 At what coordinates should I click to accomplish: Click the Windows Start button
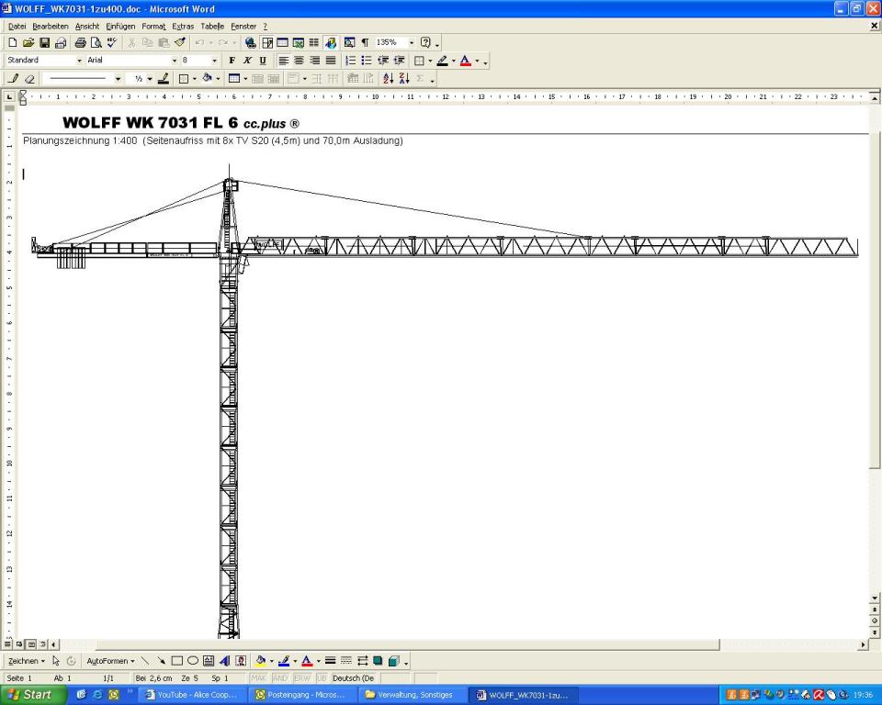click(x=33, y=695)
